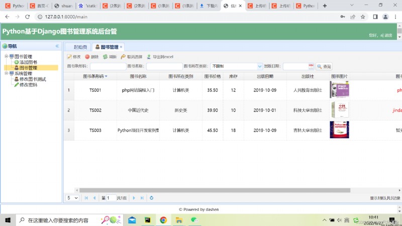This screenshot has height=226, width=402.
Task: Click the 出版日期 column header
Action: (265, 76)
